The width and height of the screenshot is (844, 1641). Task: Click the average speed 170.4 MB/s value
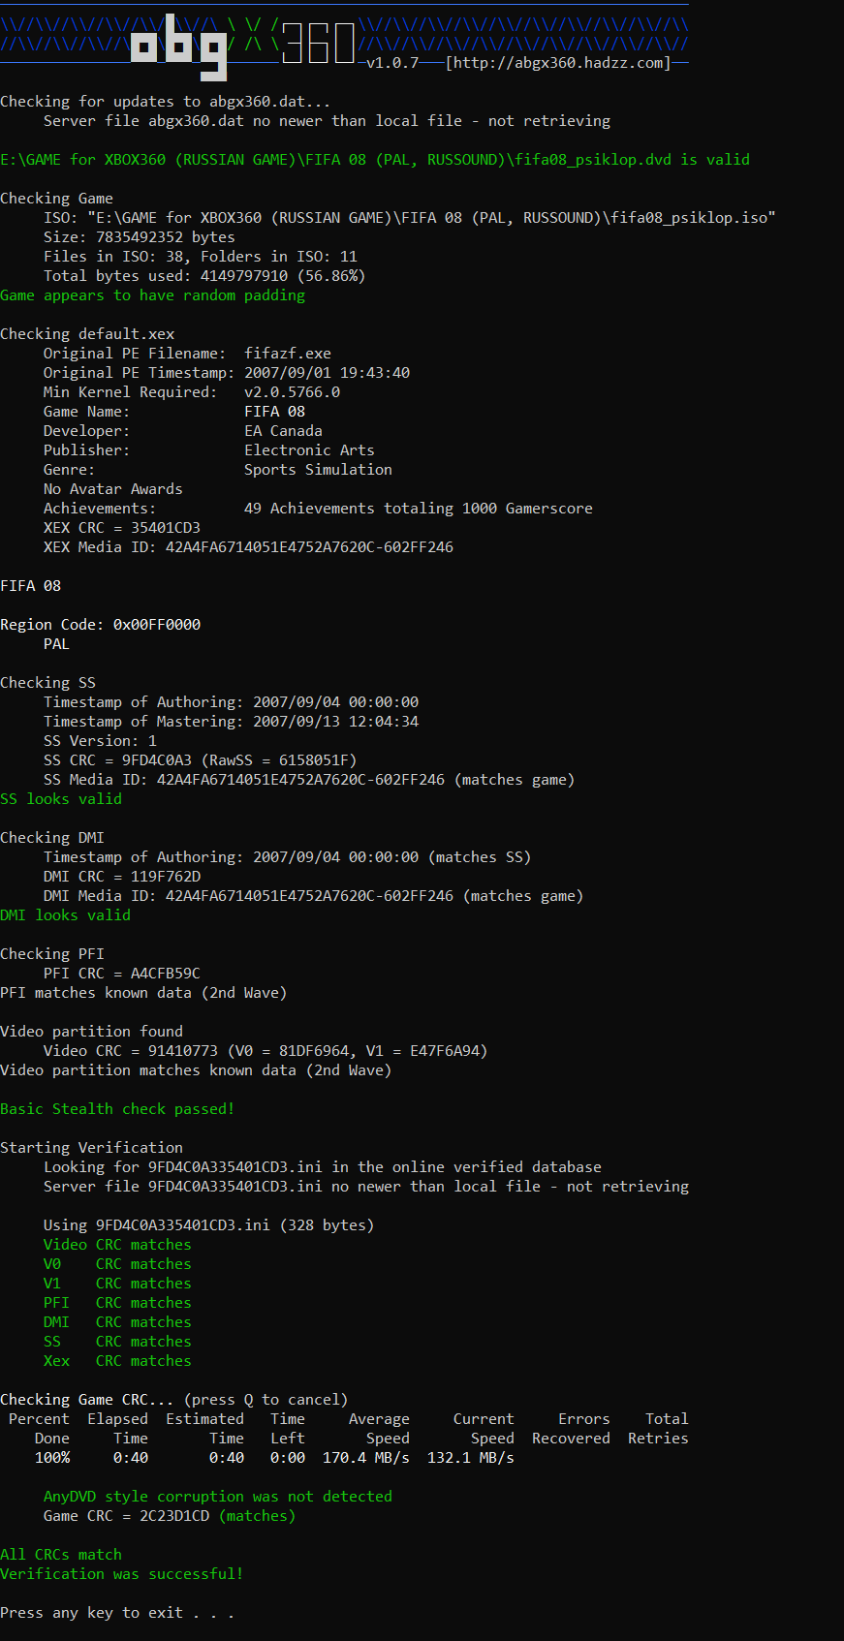(366, 1458)
